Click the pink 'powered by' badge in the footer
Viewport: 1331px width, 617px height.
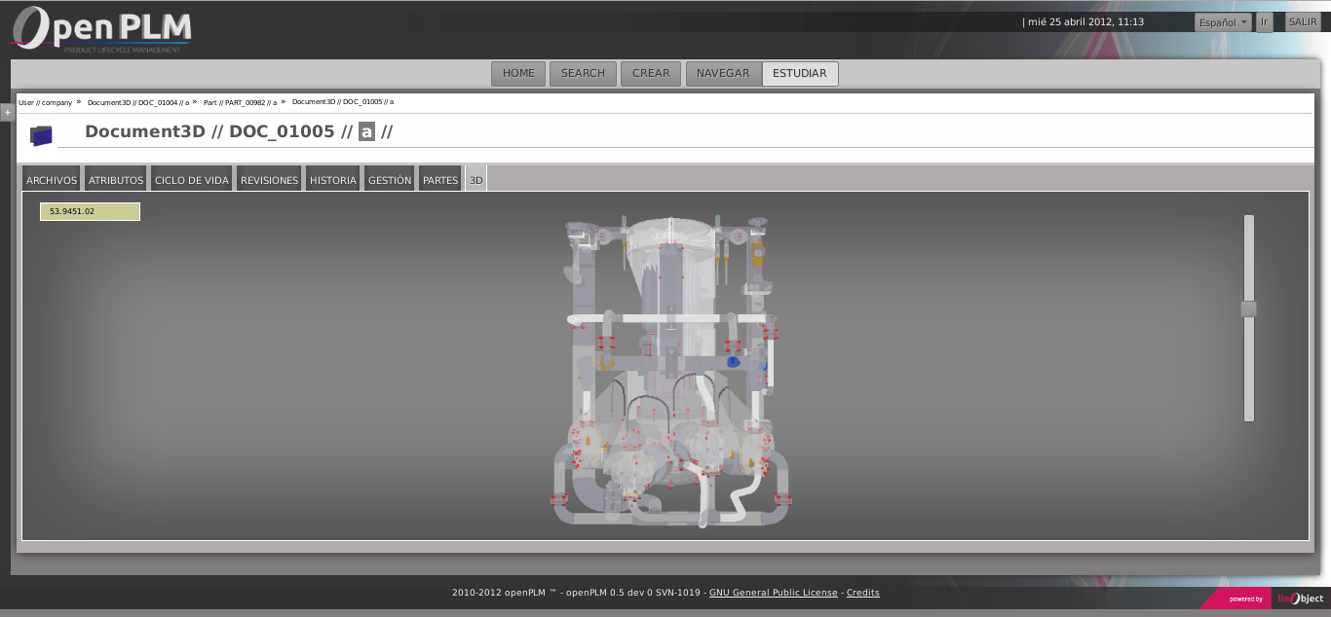click(1243, 598)
